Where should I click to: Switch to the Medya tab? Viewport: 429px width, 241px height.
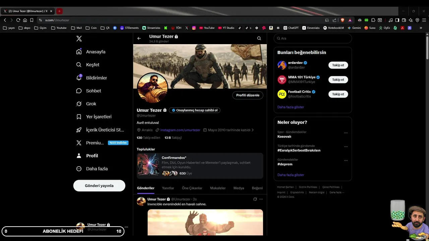pos(239,188)
